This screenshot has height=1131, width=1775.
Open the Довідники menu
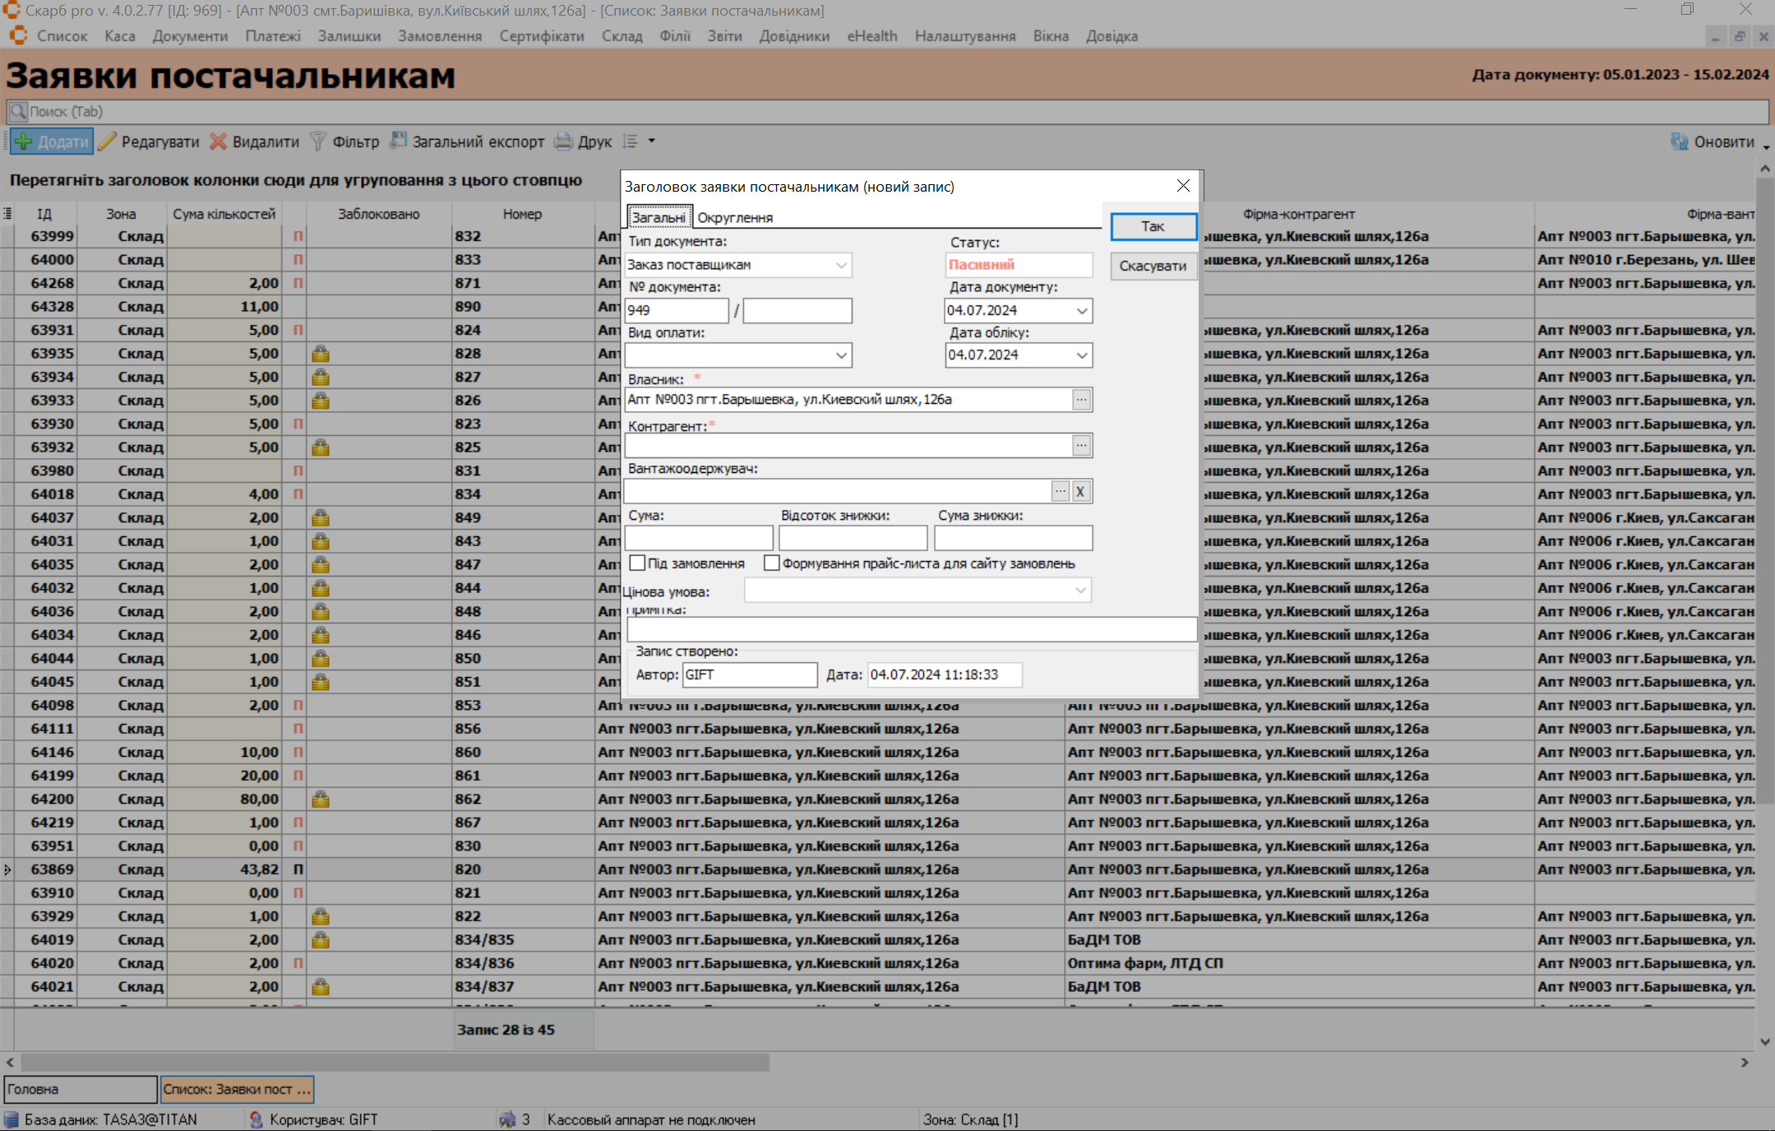click(x=793, y=36)
